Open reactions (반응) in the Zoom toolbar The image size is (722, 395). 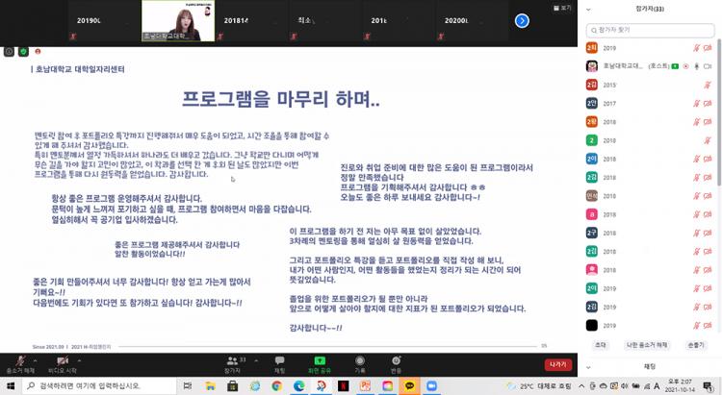coord(396,361)
